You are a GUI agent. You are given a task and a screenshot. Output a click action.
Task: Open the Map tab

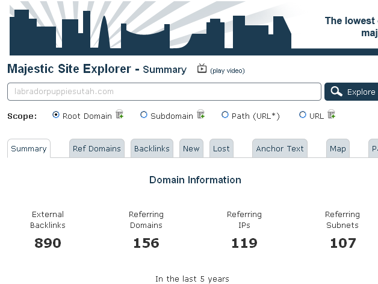338,148
